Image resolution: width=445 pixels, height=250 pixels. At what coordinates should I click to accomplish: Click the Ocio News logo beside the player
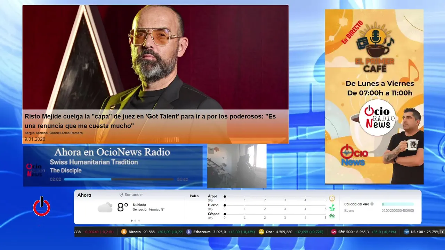pos(35,170)
